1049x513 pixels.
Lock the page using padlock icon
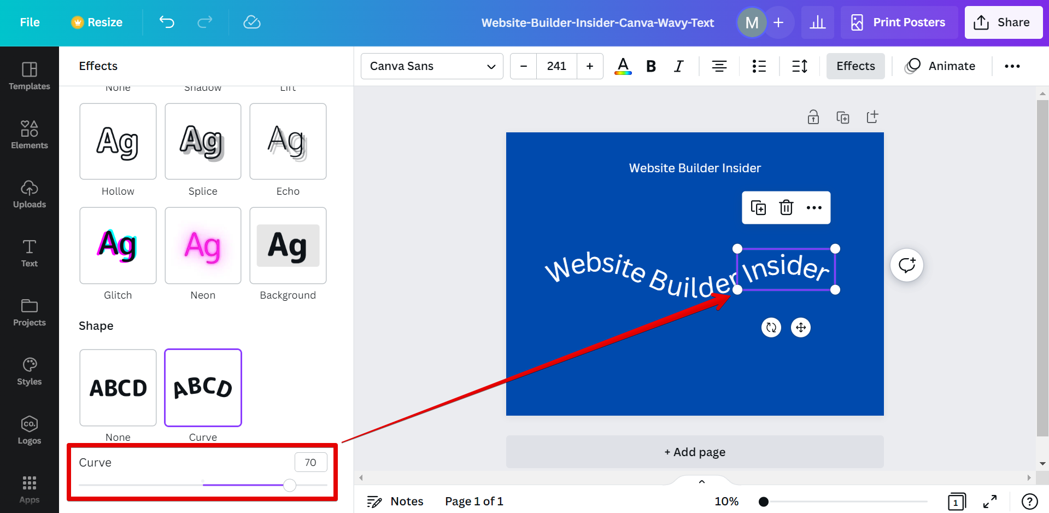click(813, 117)
